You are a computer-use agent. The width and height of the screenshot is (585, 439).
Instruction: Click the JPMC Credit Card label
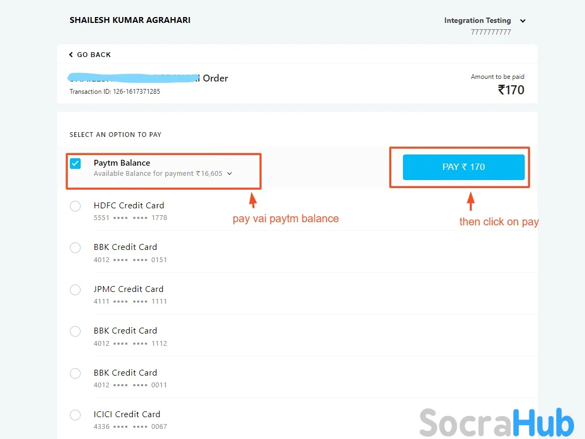point(128,289)
